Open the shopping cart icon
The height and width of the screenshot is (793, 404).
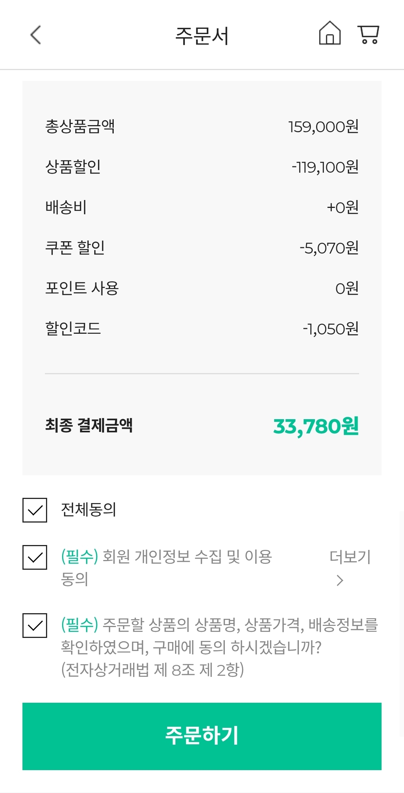coord(368,34)
